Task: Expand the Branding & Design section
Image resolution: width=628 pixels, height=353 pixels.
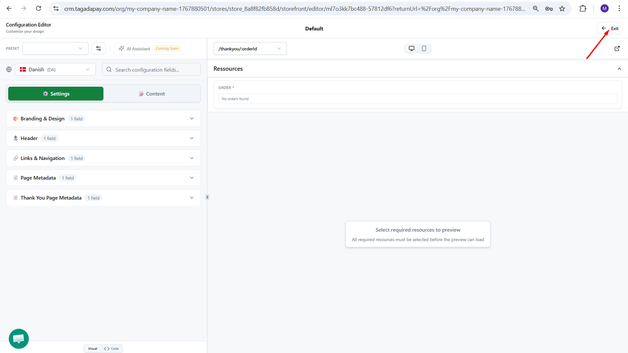Action: pos(103,118)
